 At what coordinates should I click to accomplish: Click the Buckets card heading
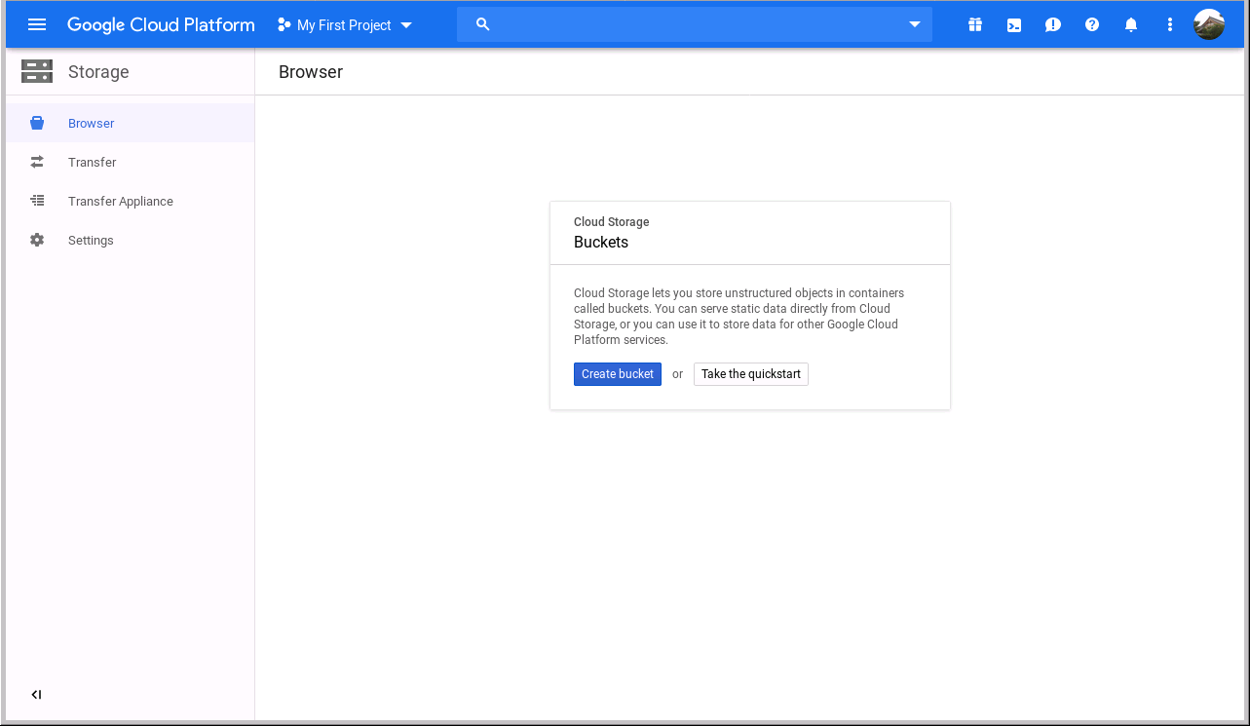tap(601, 242)
